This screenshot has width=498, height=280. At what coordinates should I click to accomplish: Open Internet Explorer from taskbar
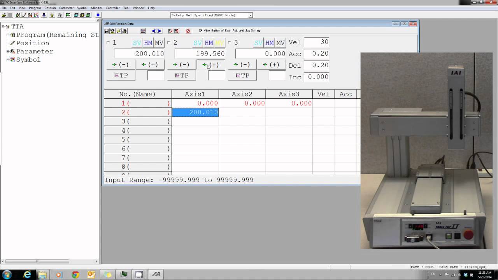click(27, 275)
